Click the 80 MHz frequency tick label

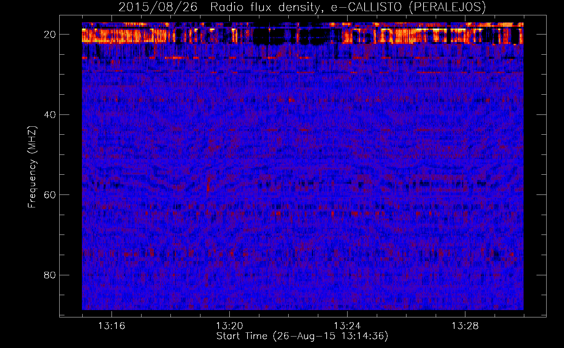[x=50, y=275]
